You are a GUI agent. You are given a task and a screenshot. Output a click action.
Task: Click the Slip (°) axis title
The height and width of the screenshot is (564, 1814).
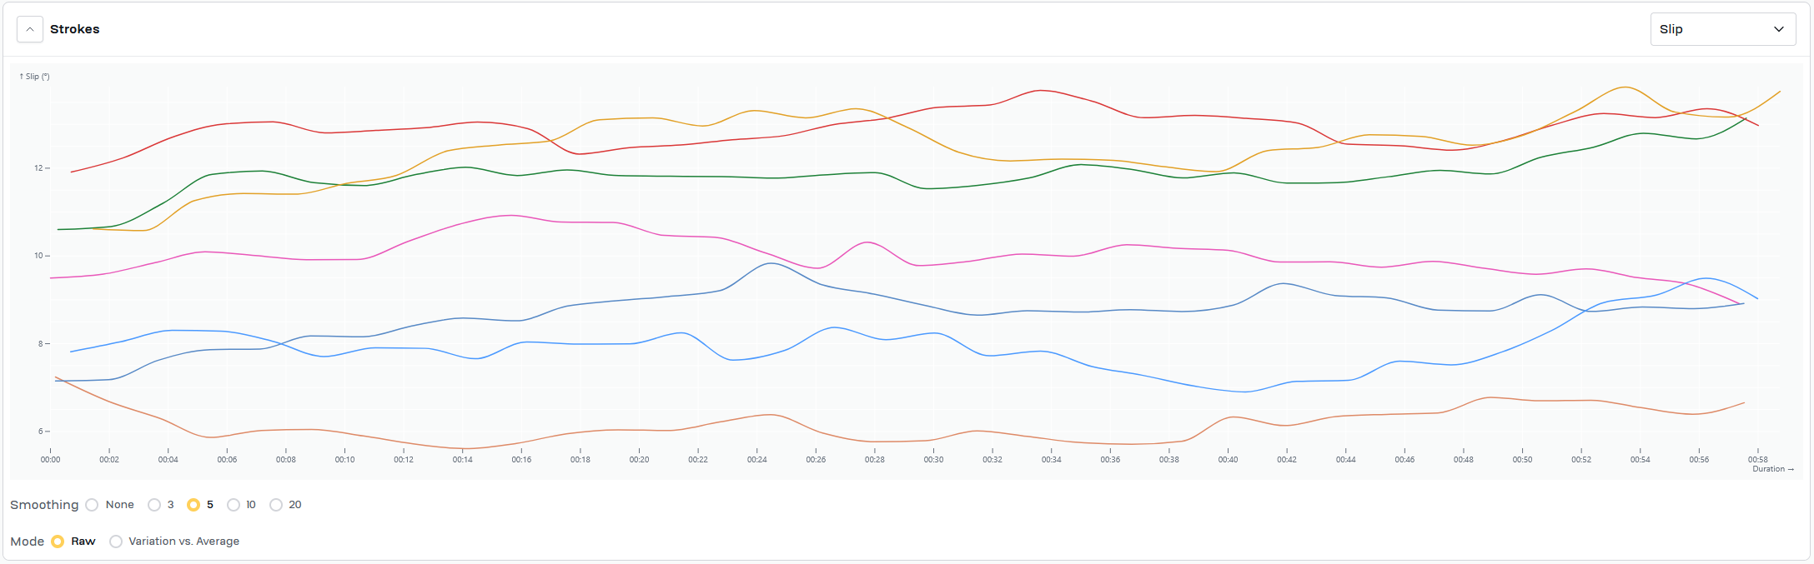pos(35,77)
